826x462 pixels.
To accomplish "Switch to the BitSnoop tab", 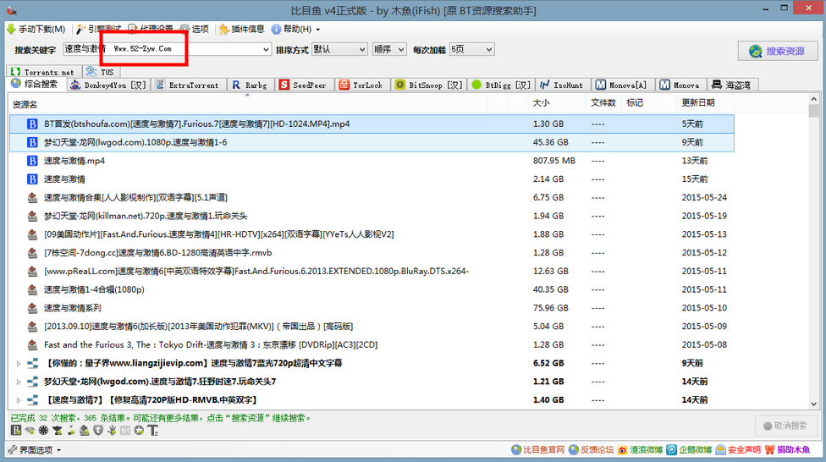I will click(x=430, y=85).
